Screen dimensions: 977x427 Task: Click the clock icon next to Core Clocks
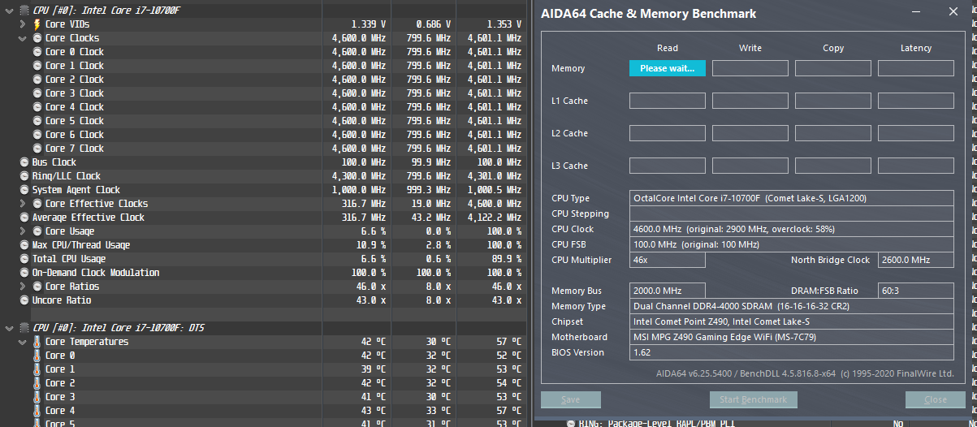tap(38, 38)
